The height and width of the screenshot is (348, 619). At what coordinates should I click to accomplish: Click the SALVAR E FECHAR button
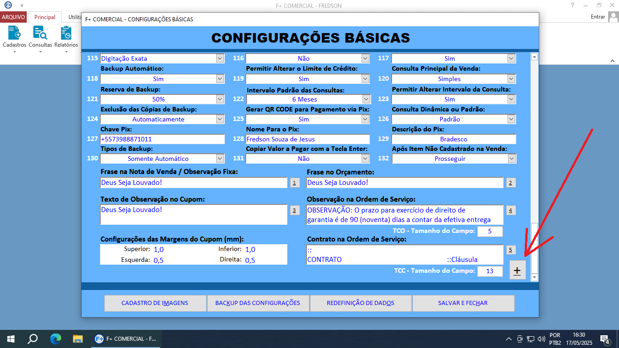point(463,303)
